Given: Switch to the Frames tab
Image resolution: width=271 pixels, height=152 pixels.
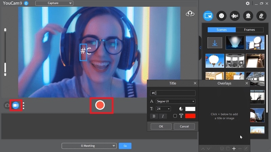Looking at the screenshot, I should (x=249, y=30).
